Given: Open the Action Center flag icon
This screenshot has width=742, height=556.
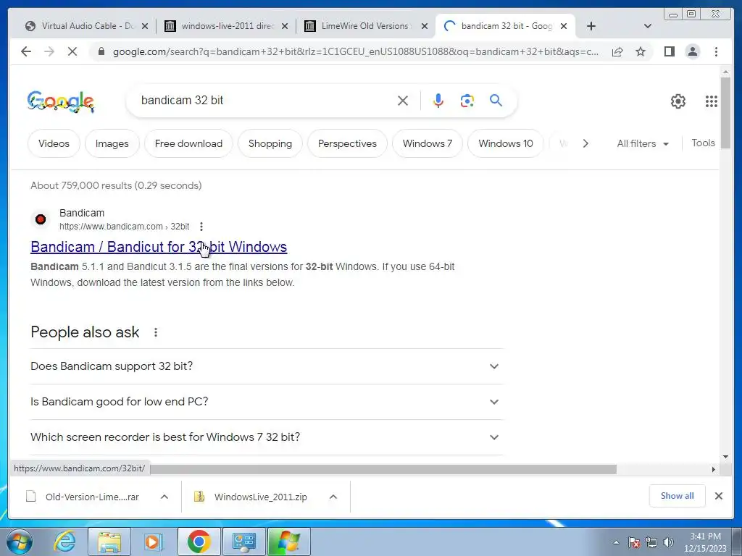Looking at the screenshot, I should [x=633, y=542].
